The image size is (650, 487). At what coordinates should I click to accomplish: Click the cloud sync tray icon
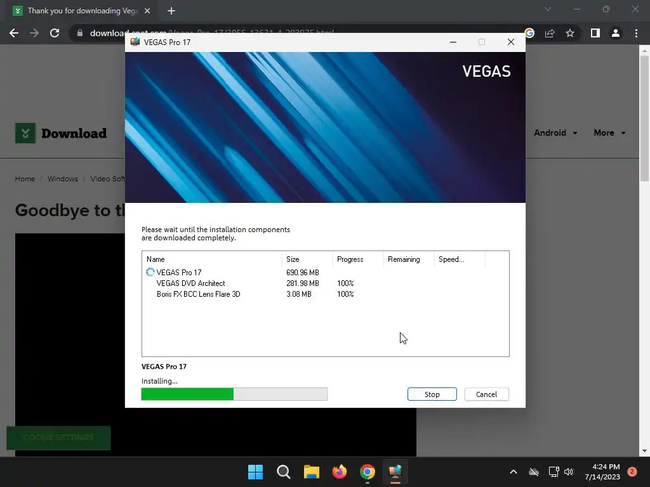(x=534, y=472)
